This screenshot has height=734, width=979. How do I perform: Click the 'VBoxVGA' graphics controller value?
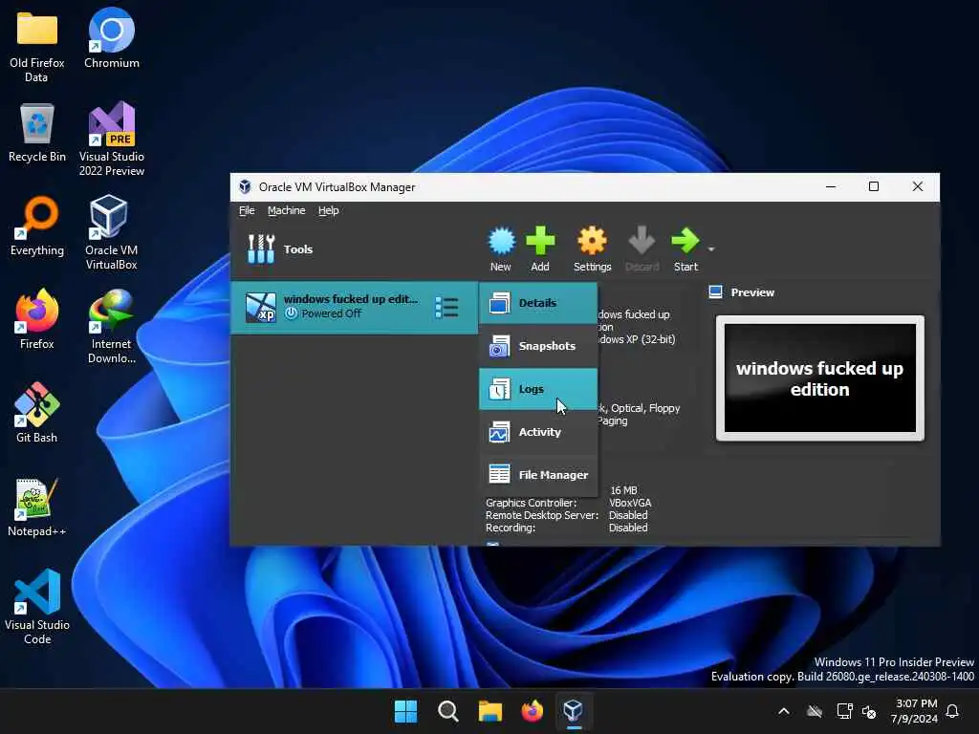coord(630,503)
